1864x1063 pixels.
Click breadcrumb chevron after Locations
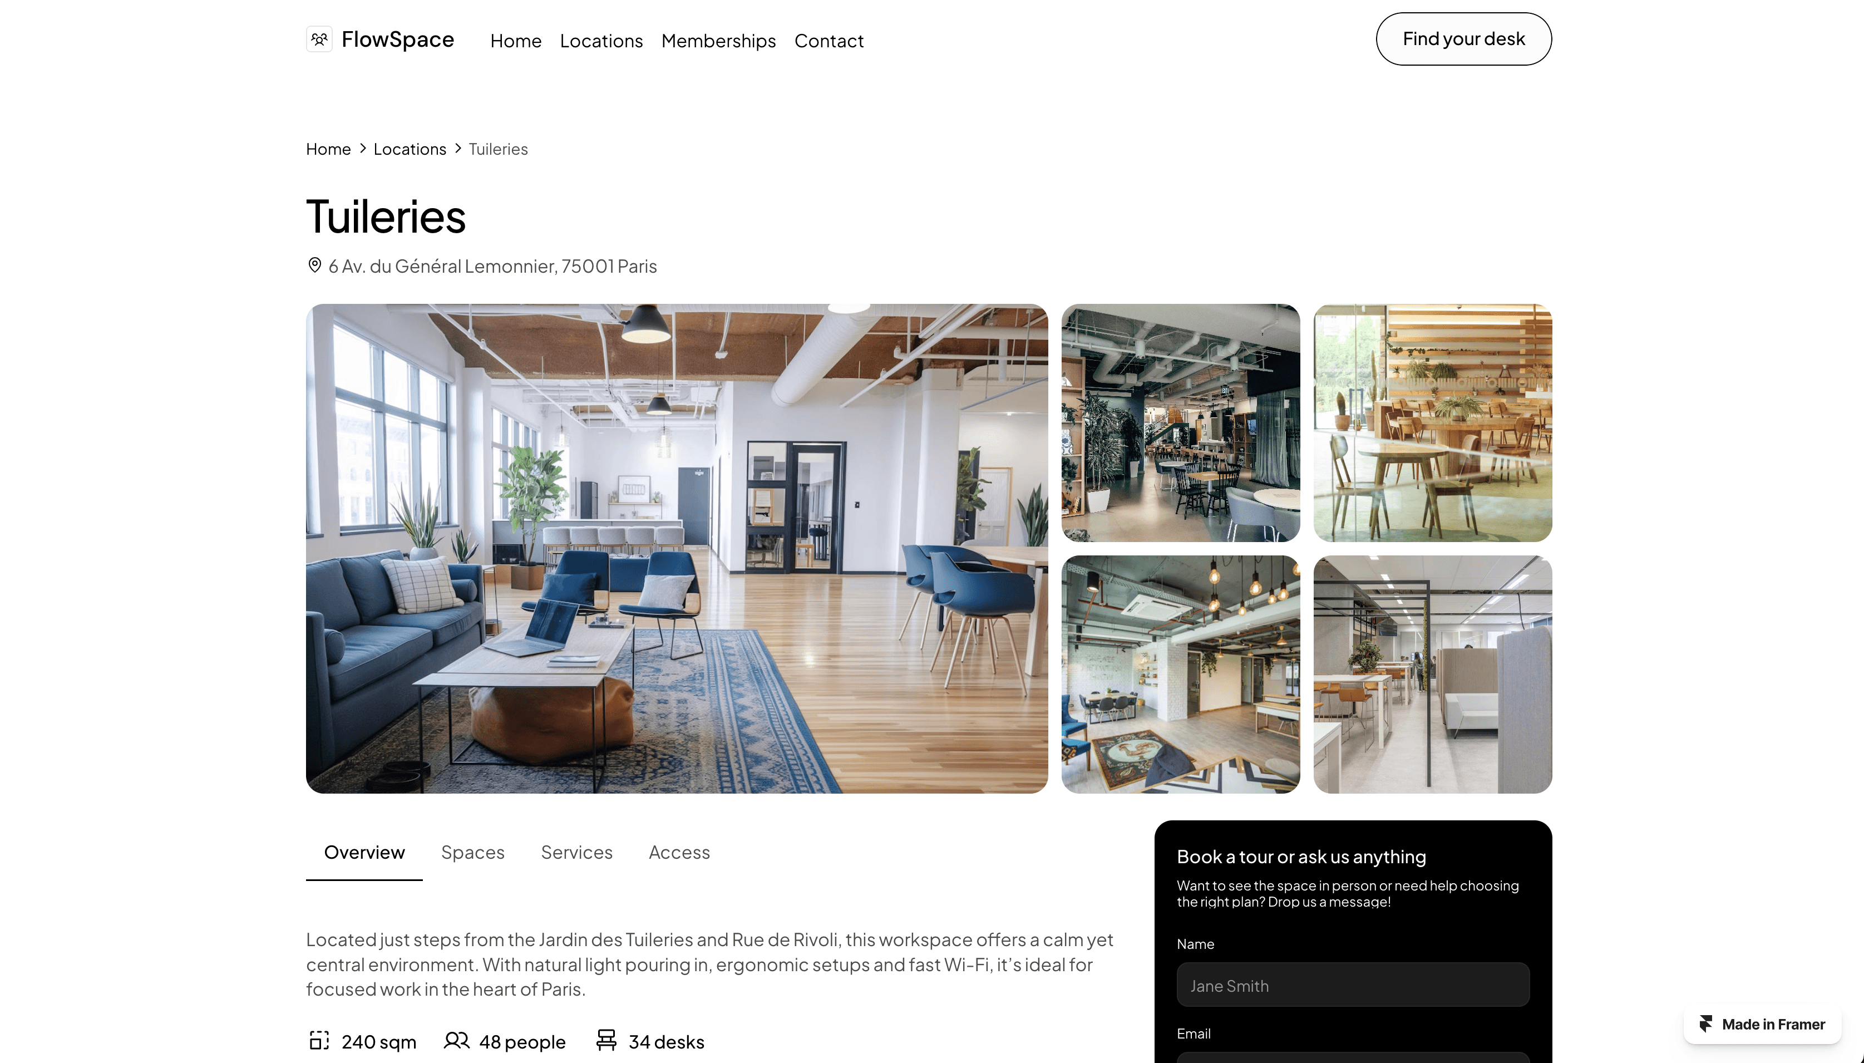[x=457, y=148]
